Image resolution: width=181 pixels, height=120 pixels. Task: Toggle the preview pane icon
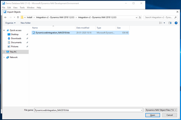pos(170,23)
